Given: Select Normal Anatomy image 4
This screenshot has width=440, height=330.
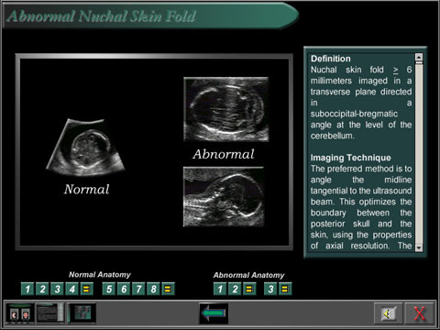Looking at the screenshot, I should tap(71, 289).
